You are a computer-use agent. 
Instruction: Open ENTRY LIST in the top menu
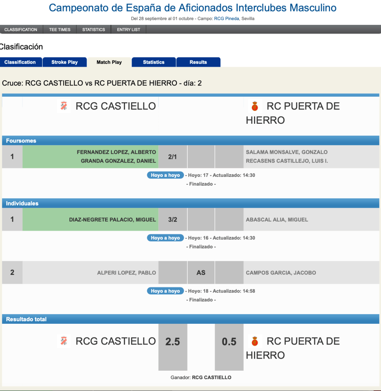pos(129,29)
